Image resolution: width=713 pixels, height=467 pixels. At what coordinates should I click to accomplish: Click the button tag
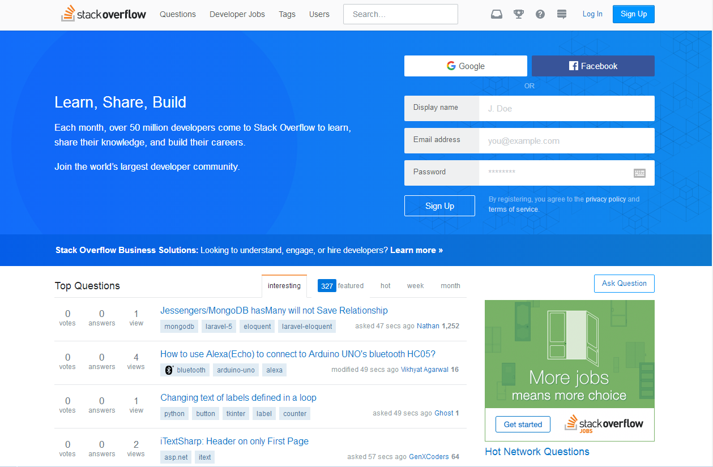(206, 414)
